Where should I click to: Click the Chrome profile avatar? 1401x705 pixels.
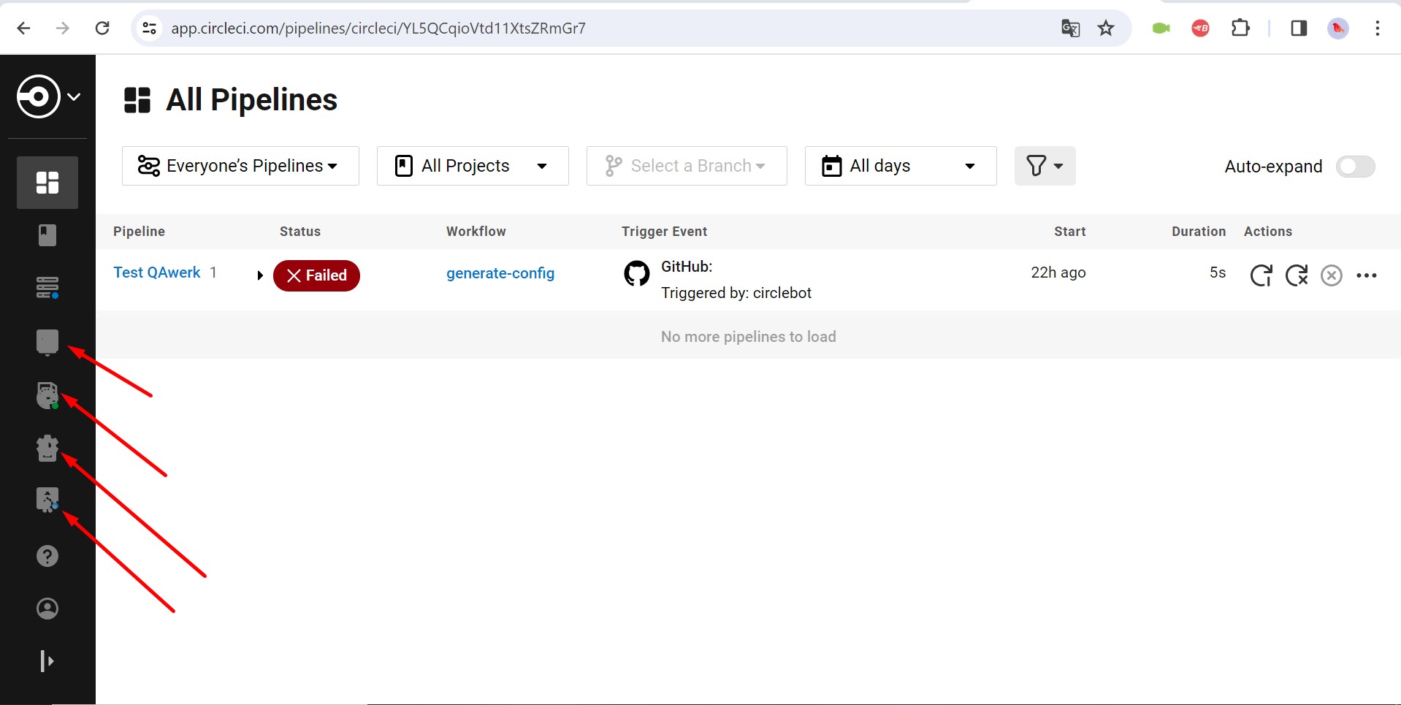1338,28
